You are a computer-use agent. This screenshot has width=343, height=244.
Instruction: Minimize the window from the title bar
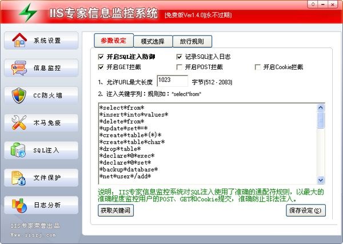[322, 4]
